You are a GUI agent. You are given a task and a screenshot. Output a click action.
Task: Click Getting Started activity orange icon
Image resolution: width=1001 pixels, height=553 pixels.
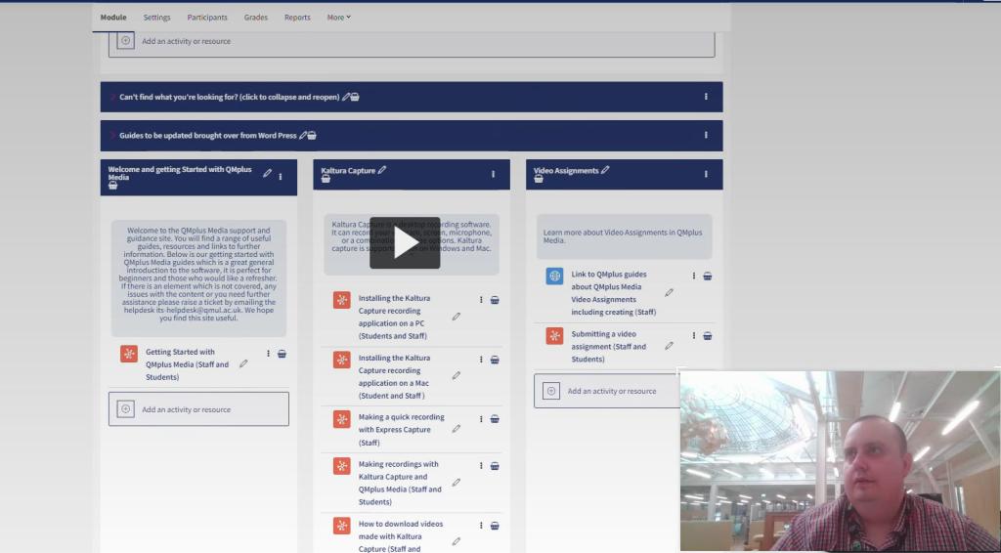[129, 354]
